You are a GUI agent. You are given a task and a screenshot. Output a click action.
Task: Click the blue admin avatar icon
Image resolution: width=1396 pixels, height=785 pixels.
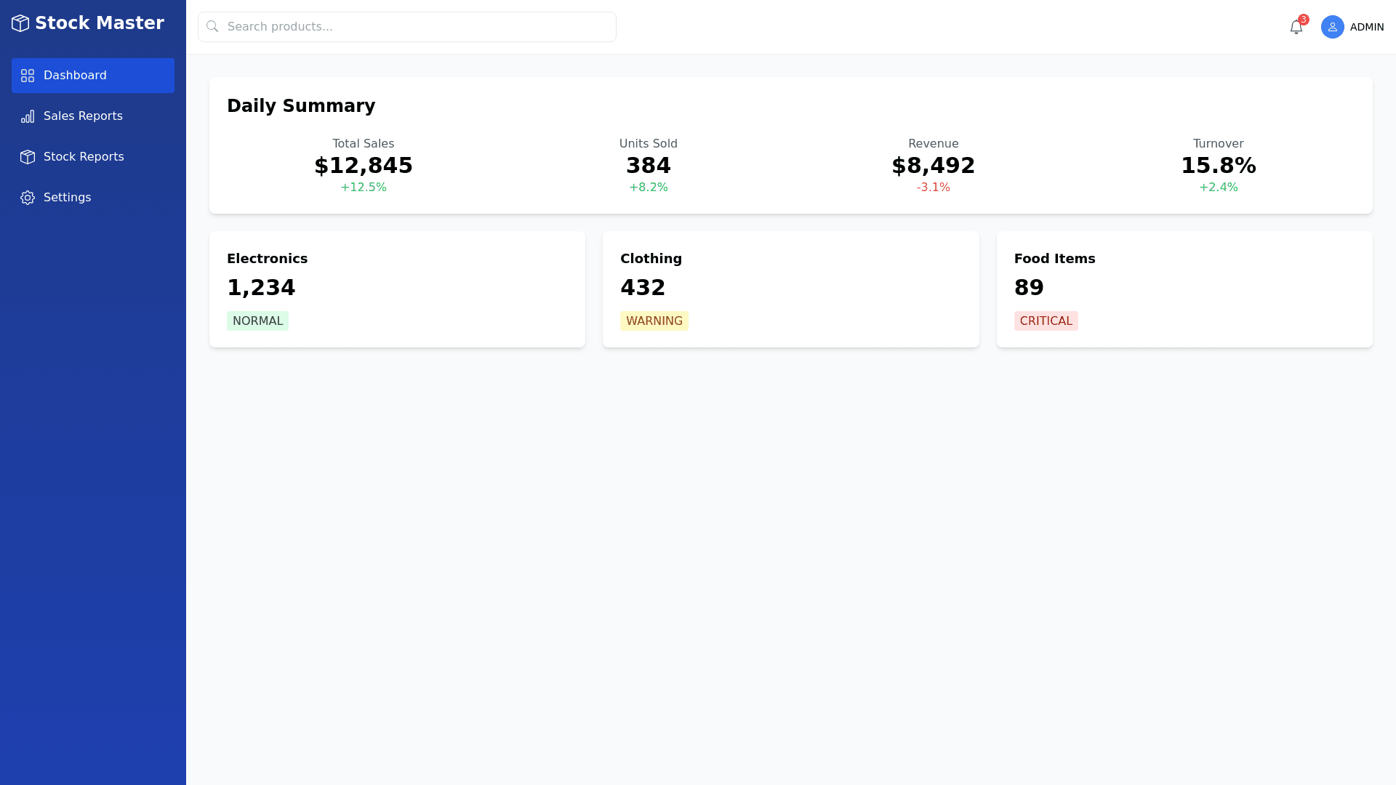click(1332, 27)
